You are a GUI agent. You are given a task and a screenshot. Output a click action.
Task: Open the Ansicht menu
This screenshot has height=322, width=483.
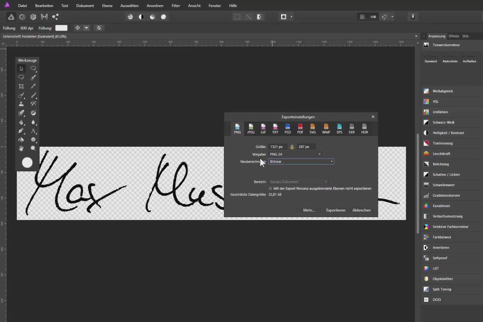(194, 6)
